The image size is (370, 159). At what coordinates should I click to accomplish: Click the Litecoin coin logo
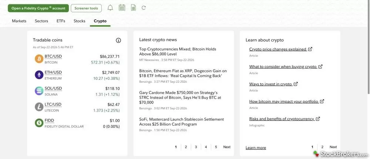(x=39, y=107)
